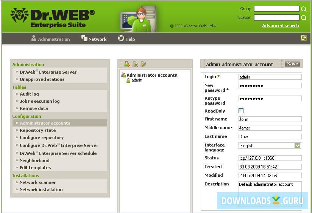Click the Network menu computers icon
This screenshot has height=213, width=312.
click(x=84, y=38)
